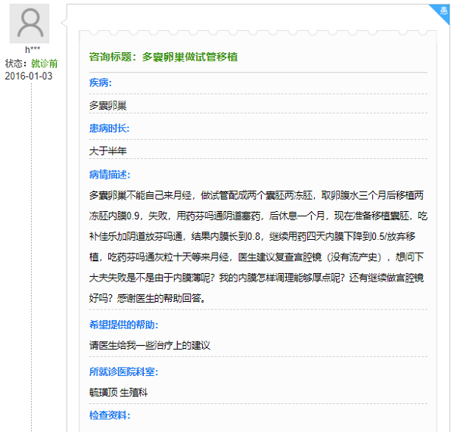Select the 所就诊医院科室 section heading
The height and width of the screenshot is (432, 454).
click(123, 371)
